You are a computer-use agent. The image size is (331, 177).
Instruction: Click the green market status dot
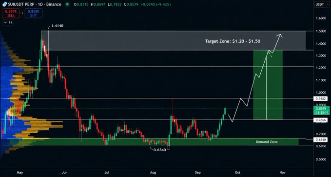[67, 4]
